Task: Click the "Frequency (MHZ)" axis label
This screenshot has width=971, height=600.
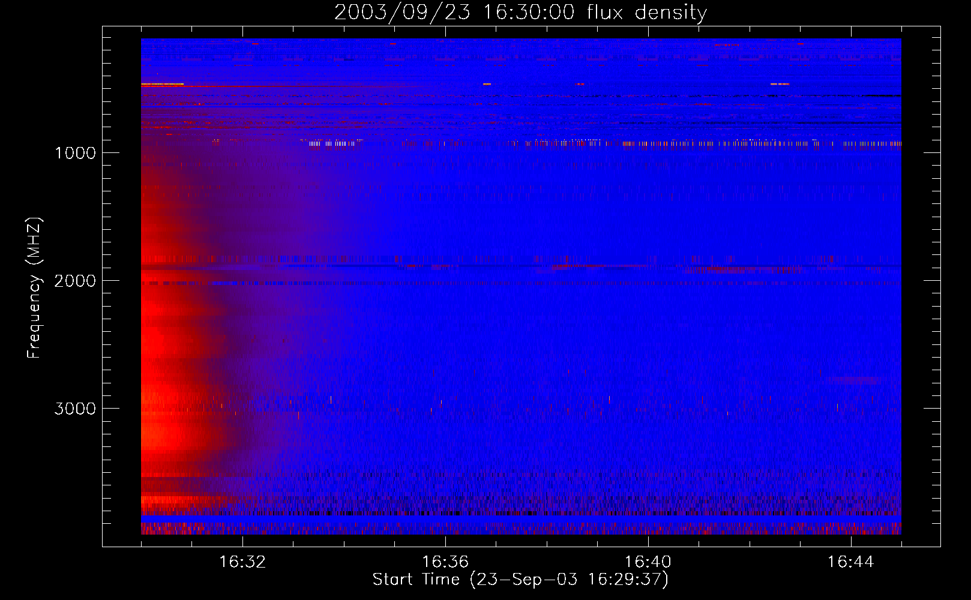Action: pyautogui.click(x=34, y=288)
